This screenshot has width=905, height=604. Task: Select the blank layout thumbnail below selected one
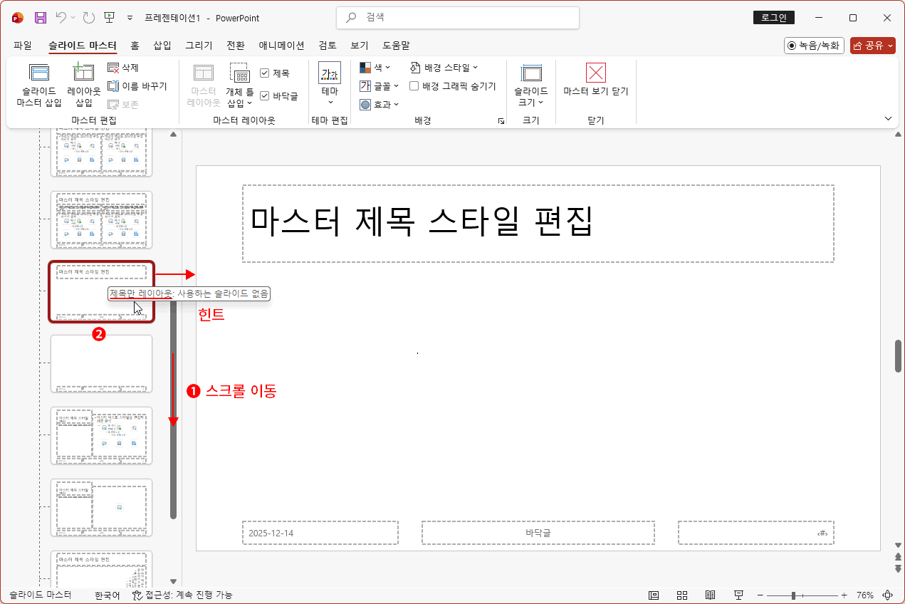click(x=100, y=363)
